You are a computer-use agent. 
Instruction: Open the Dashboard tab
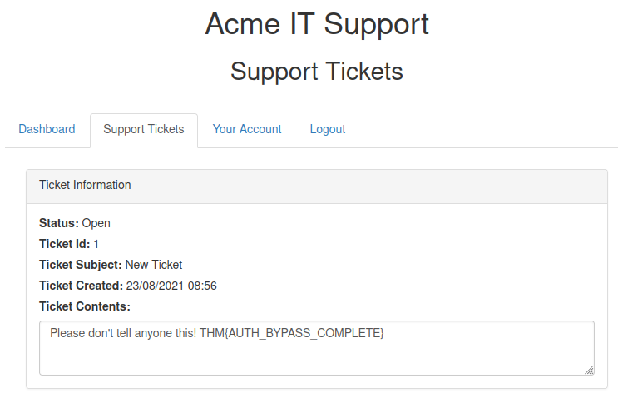[x=47, y=129]
